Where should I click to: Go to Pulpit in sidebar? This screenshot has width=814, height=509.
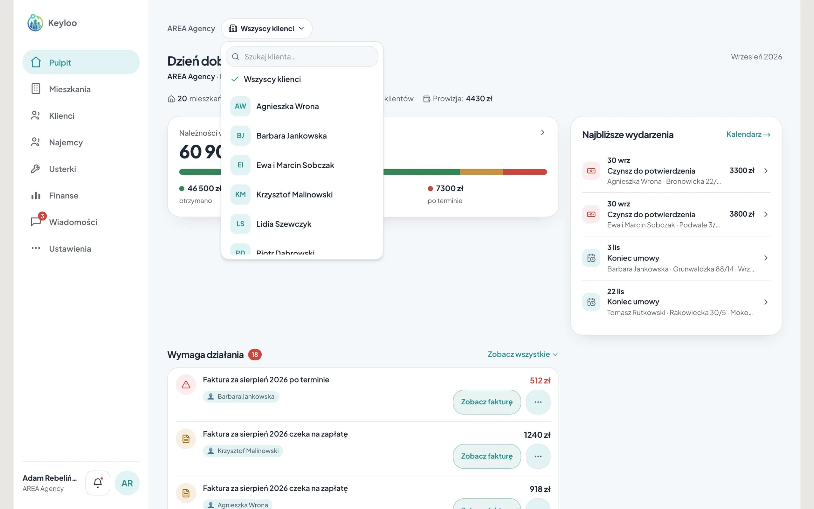pos(81,62)
